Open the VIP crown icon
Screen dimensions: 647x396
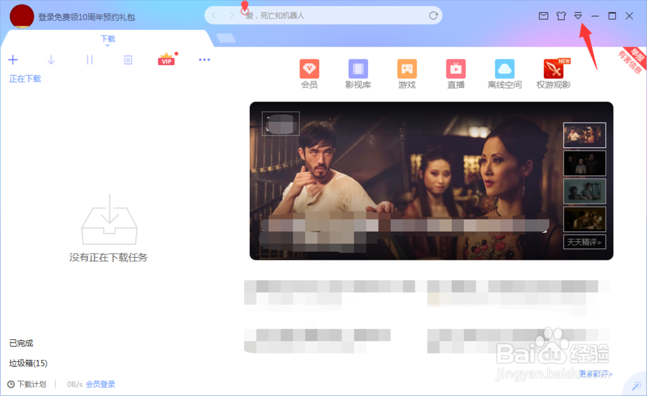pyautogui.click(x=167, y=59)
